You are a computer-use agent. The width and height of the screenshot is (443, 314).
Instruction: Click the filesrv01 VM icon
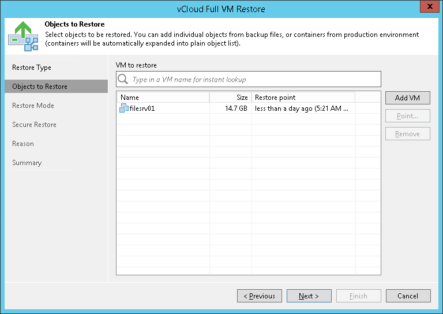pos(124,108)
